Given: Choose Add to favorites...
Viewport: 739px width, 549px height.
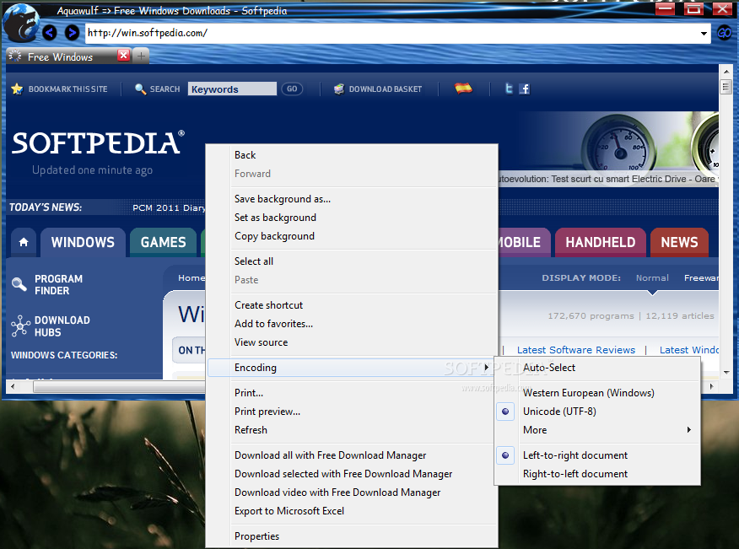Looking at the screenshot, I should point(352,324).
